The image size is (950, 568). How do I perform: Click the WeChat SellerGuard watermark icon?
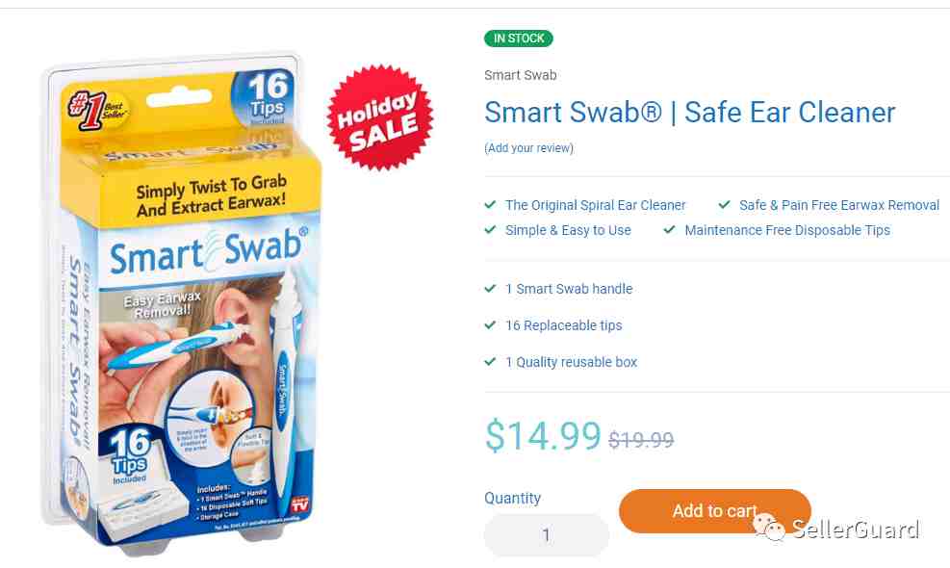769,528
